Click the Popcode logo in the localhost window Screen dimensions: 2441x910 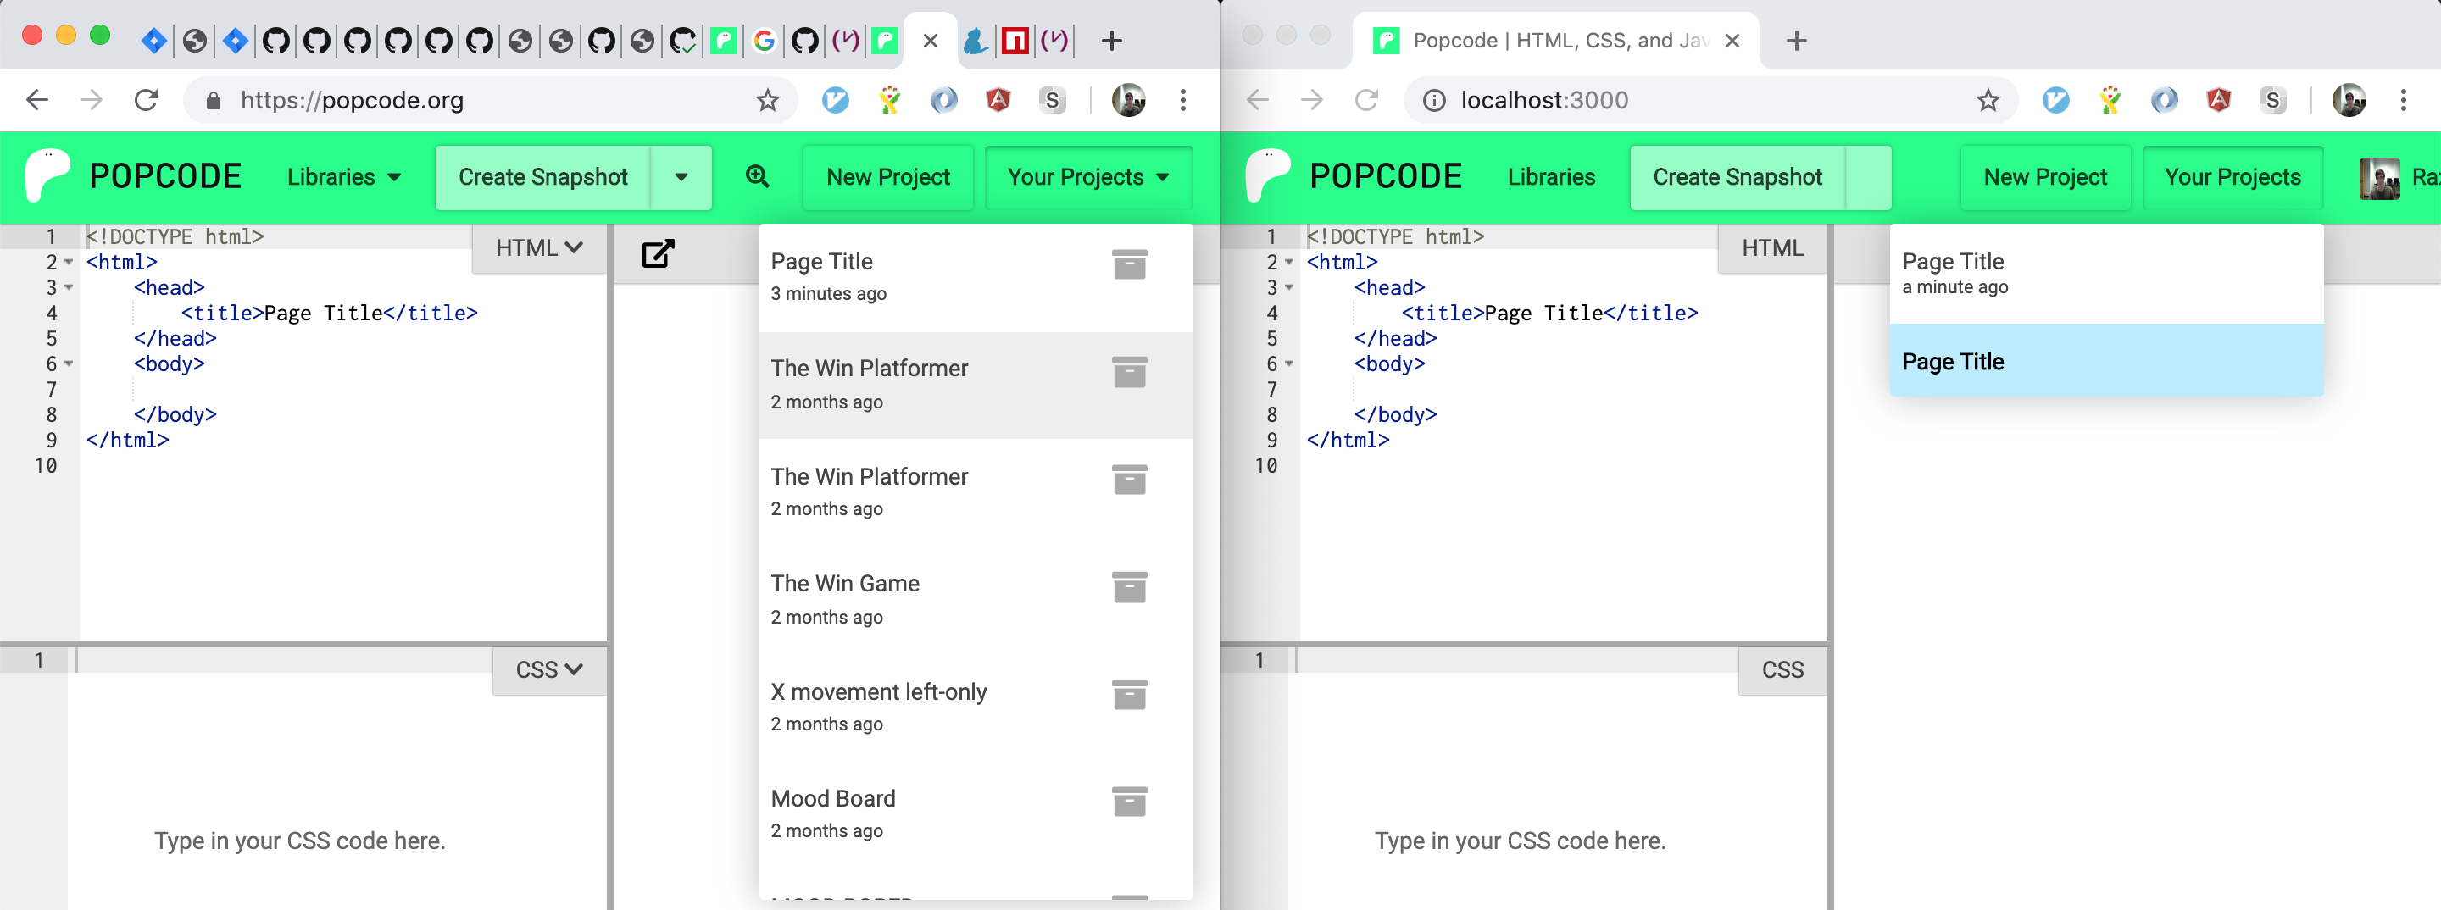coord(1268,176)
